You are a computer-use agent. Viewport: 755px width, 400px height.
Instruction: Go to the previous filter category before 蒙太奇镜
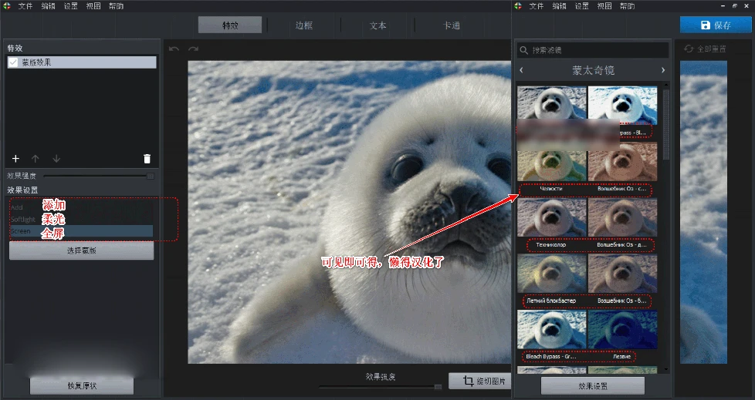point(521,70)
